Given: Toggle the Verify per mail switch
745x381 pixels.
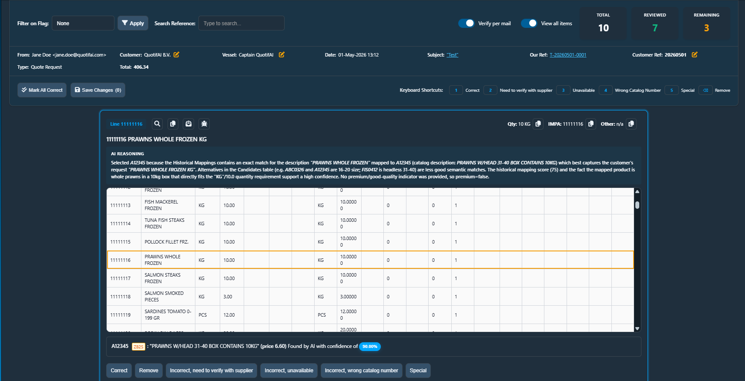Looking at the screenshot, I should [x=466, y=23].
